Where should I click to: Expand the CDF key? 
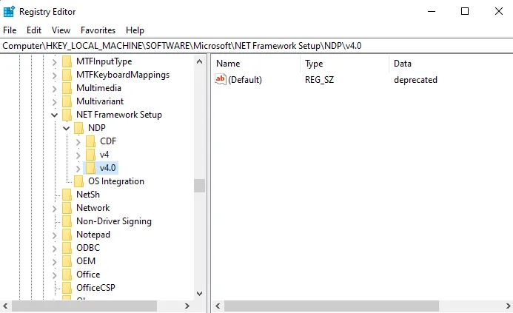(78, 142)
